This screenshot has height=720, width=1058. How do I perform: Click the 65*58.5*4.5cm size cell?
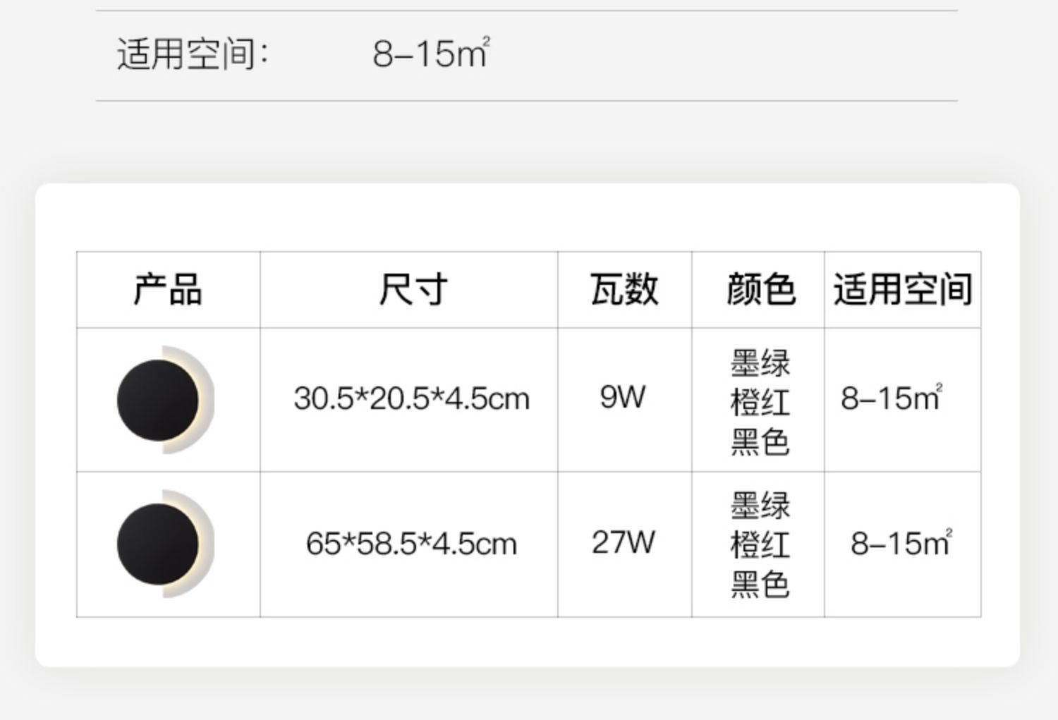(x=411, y=544)
